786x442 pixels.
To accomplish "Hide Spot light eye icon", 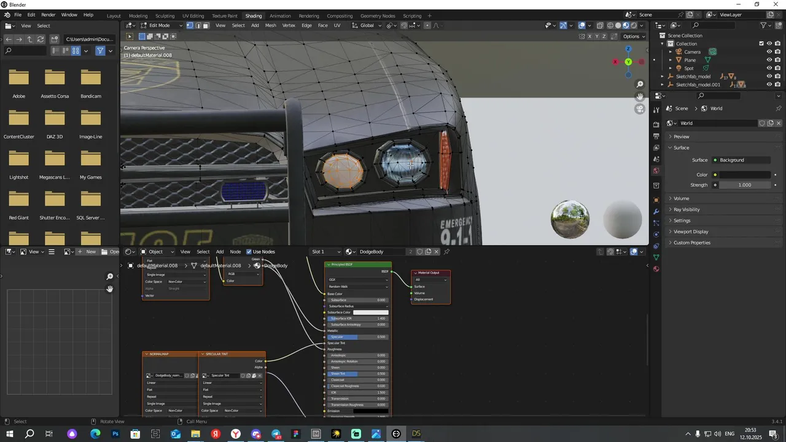I will coord(769,68).
